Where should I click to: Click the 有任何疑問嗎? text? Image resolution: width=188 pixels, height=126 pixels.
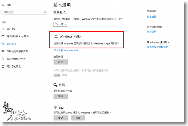155,27
